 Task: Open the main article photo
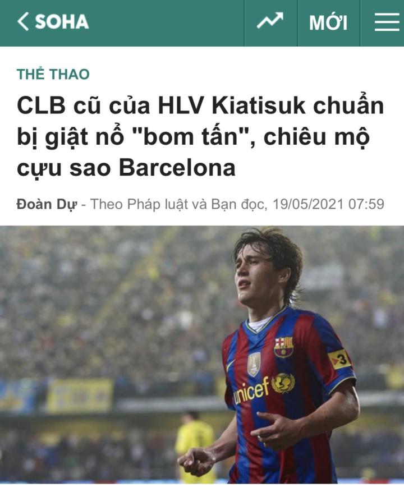[x=202, y=355]
